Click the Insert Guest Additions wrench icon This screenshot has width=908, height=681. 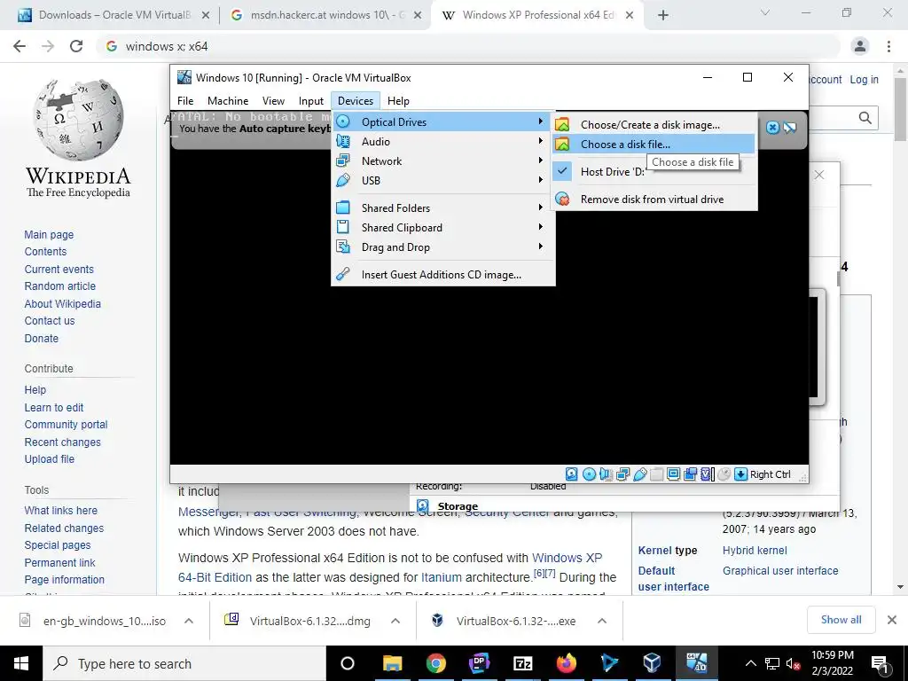(343, 275)
